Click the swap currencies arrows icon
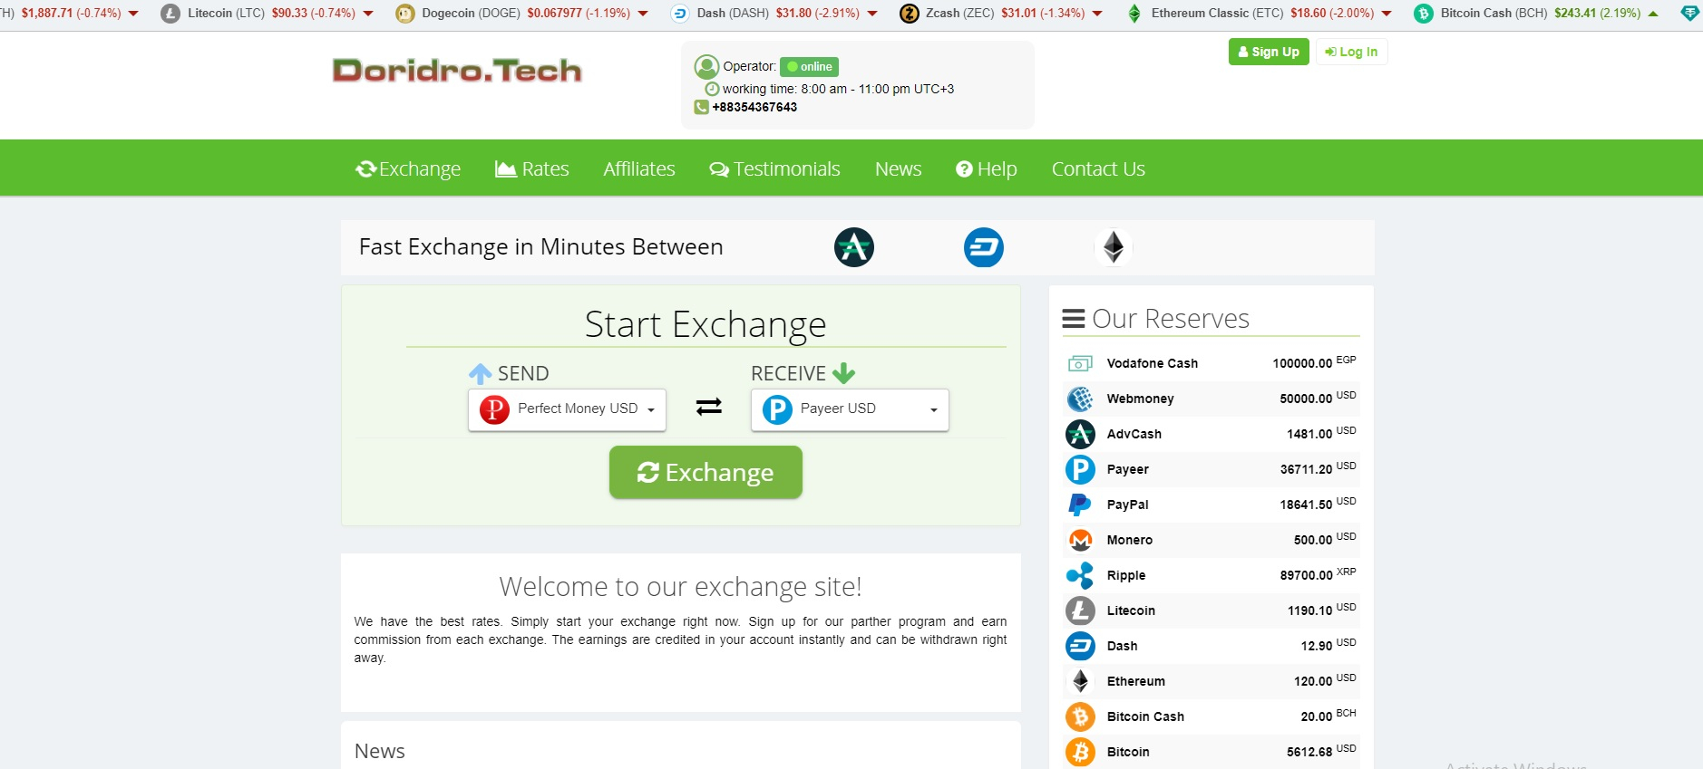1703x769 pixels. click(x=708, y=407)
